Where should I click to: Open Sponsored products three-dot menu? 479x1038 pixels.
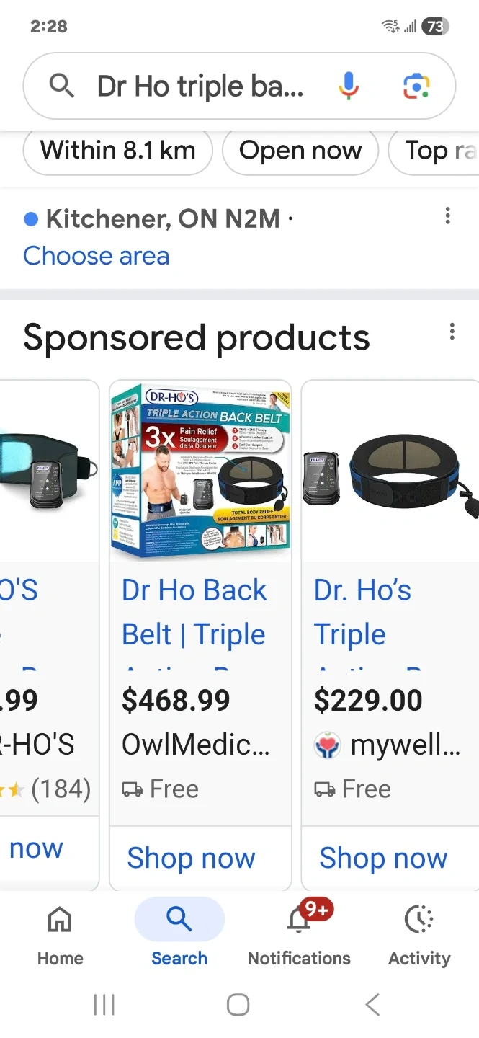point(452,332)
